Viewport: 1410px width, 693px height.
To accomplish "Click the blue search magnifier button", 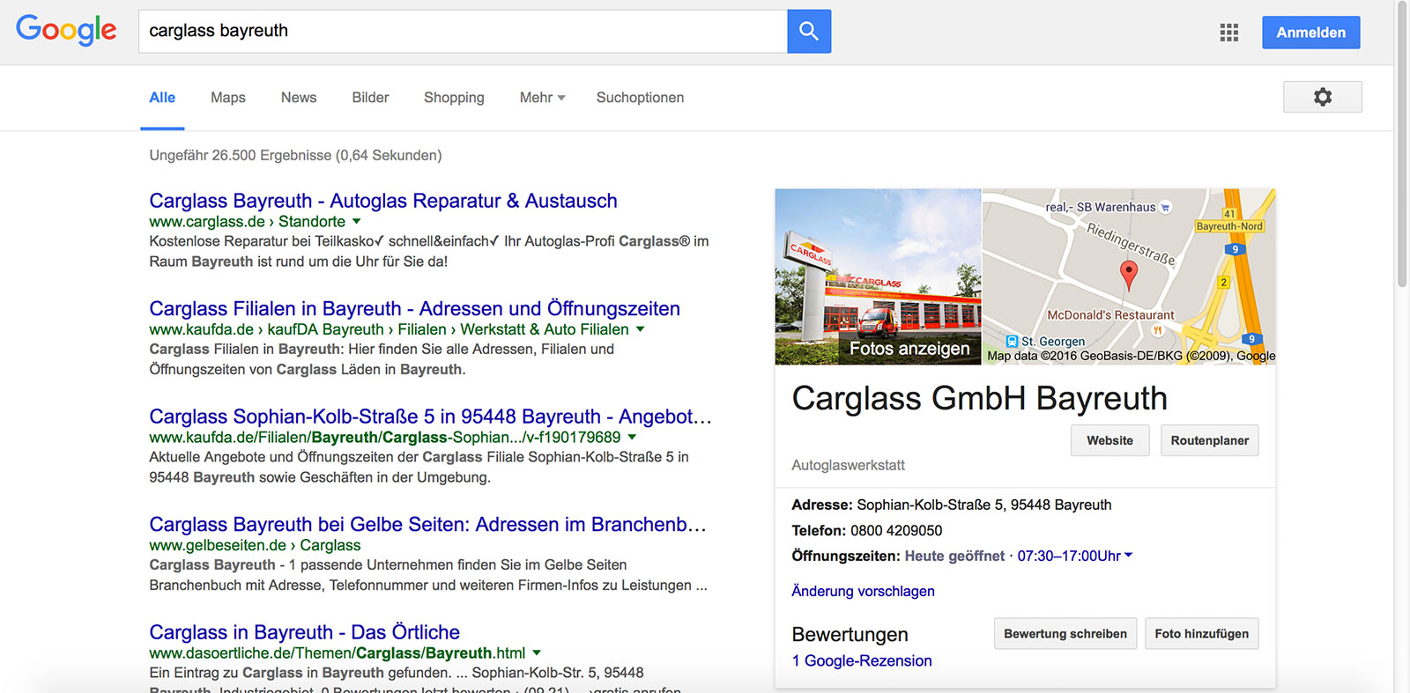I will (x=809, y=32).
